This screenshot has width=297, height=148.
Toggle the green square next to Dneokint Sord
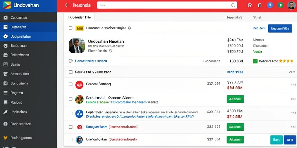255,61
